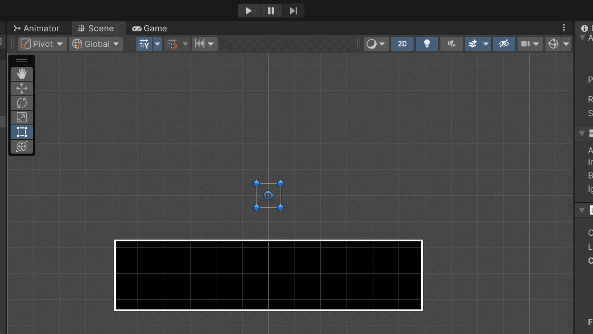Select the Hand (View) tool

click(22, 74)
